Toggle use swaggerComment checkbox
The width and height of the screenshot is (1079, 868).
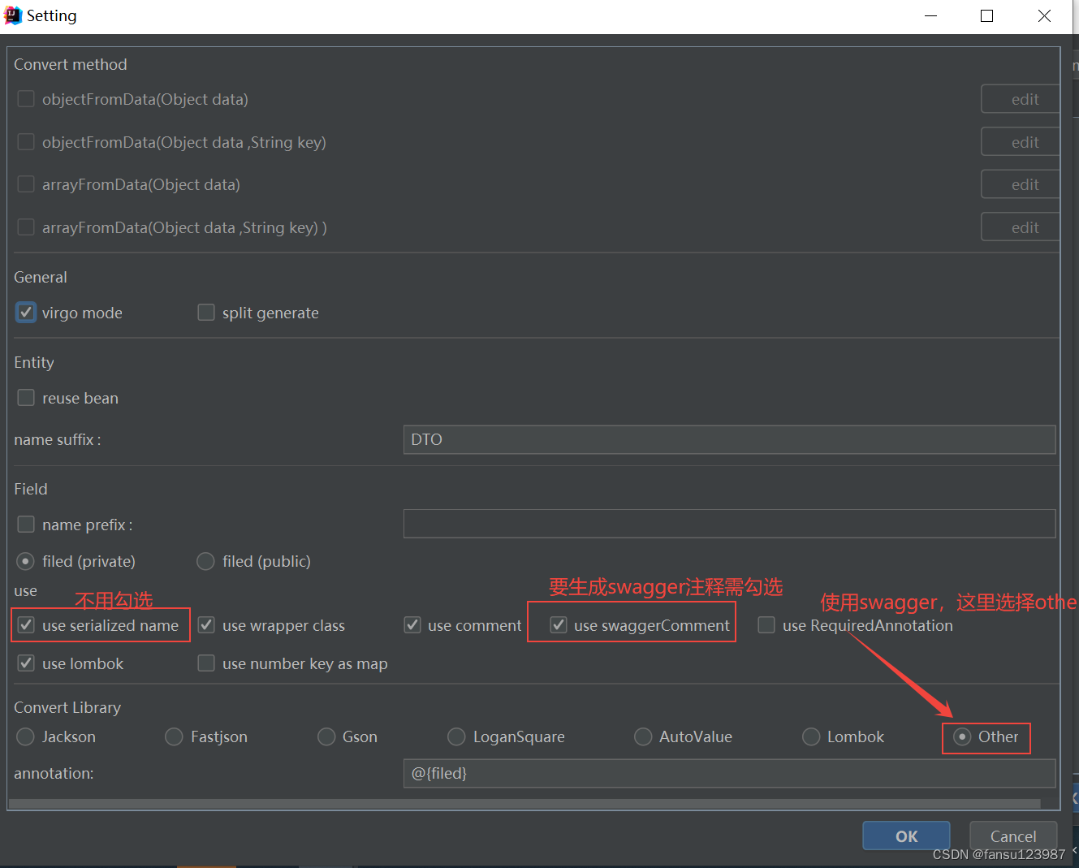pyautogui.click(x=559, y=625)
